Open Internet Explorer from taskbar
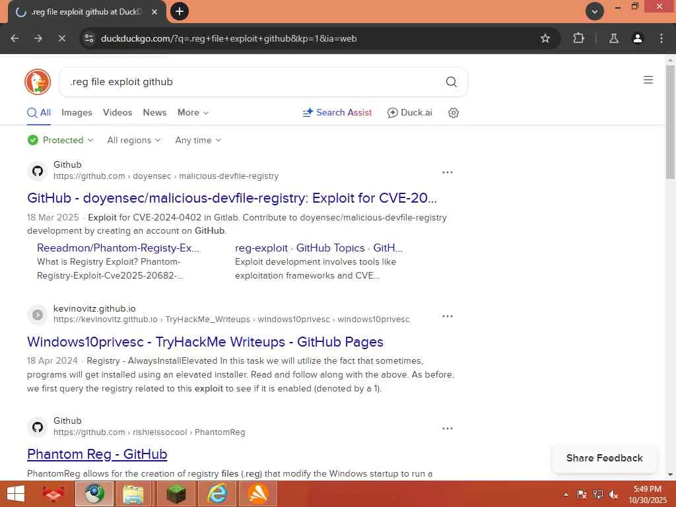The width and height of the screenshot is (676, 507). 217,494
